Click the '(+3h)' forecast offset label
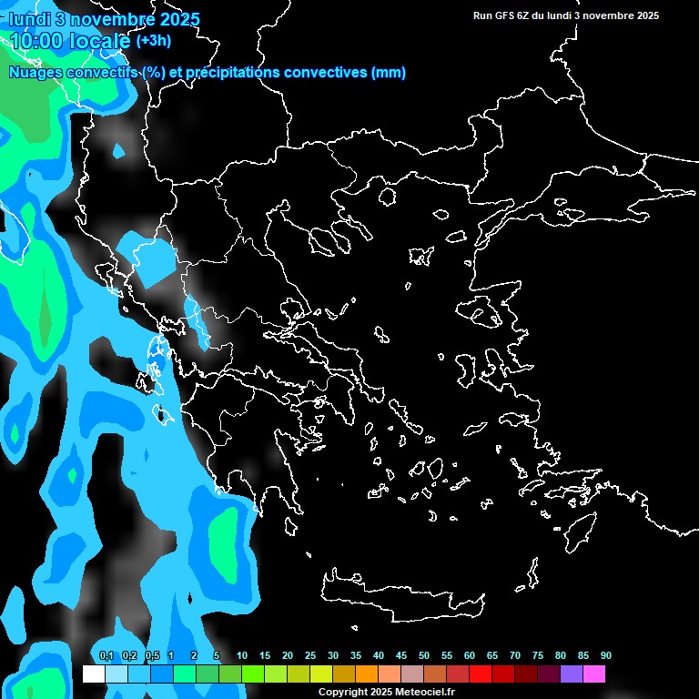The height and width of the screenshot is (699, 699). (x=153, y=41)
